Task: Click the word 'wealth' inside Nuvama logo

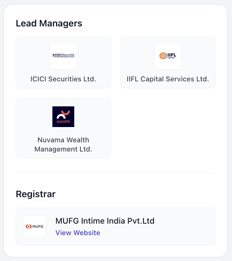Action: [x=63, y=121]
